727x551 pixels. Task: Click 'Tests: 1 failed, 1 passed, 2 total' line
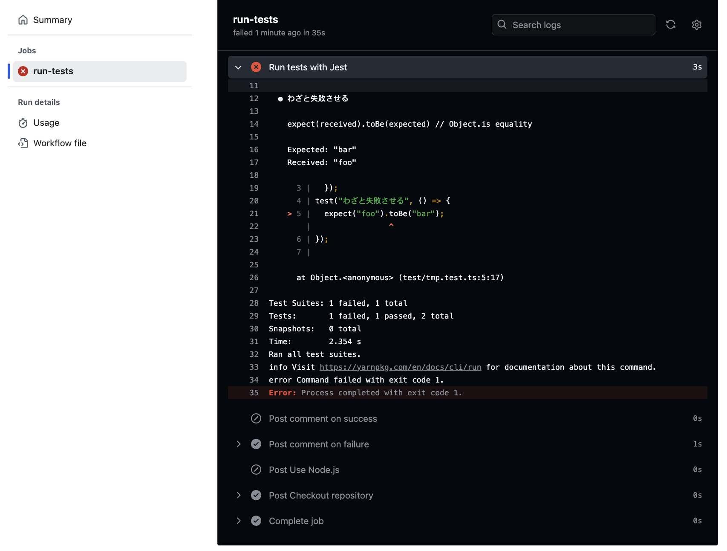click(361, 316)
